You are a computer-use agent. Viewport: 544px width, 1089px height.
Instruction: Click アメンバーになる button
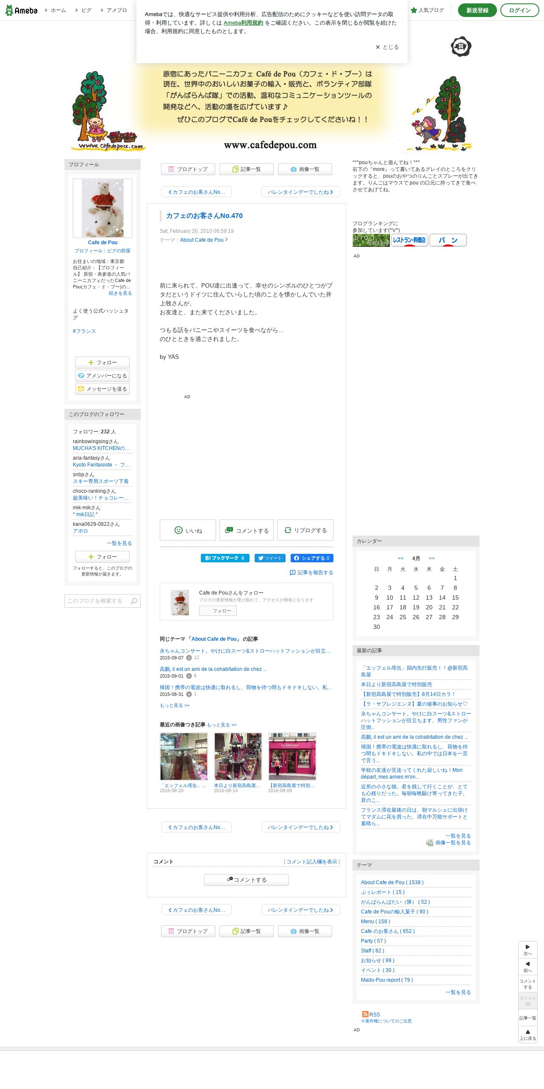click(x=103, y=376)
